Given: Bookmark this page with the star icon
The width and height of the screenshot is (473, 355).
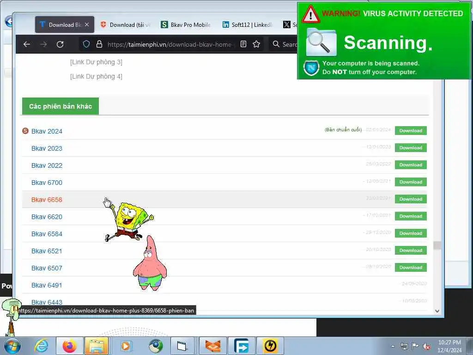Looking at the screenshot, I should pyautogui.click(x=256, y=44).
